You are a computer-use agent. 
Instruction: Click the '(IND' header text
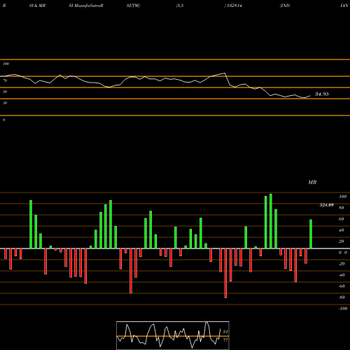[285, 6]
